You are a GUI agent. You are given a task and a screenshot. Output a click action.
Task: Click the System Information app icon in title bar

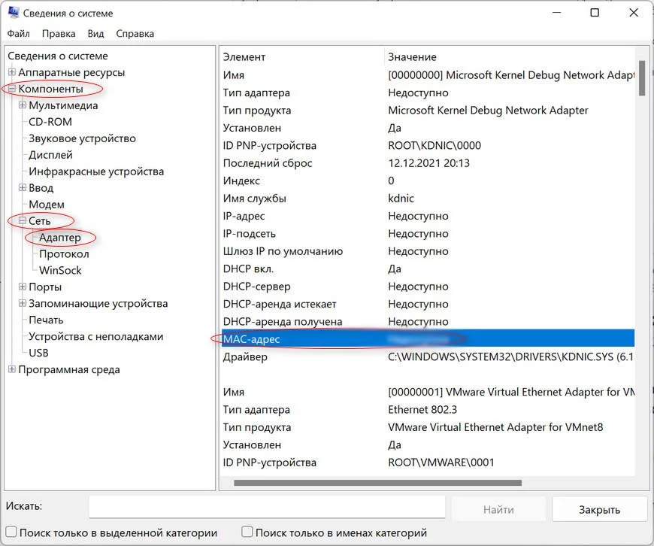[x=13, y=14]
